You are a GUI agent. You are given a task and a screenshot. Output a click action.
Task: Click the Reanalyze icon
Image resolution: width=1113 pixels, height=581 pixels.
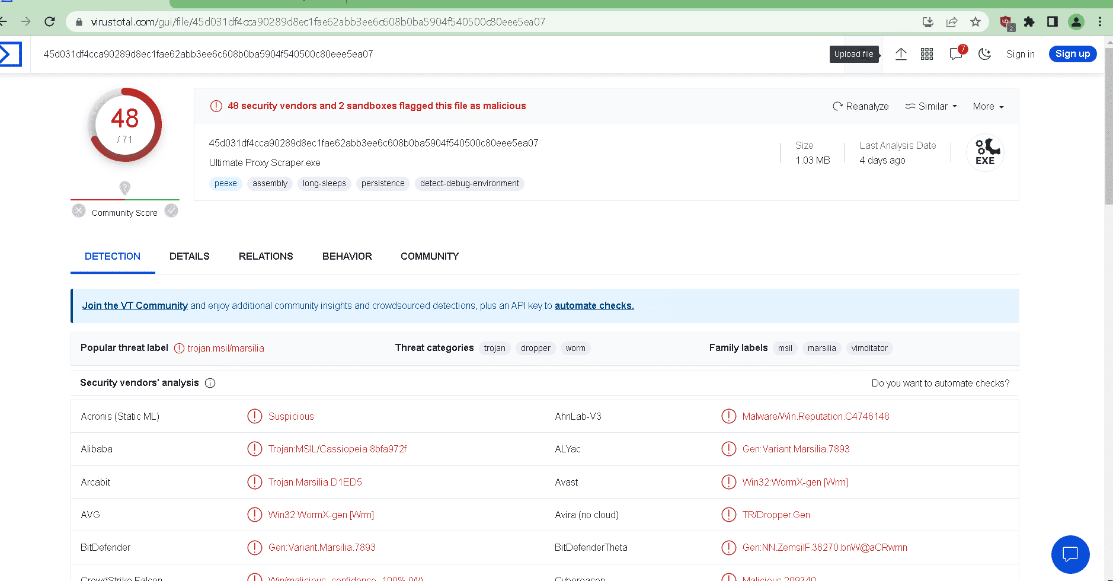click(838, 106)
